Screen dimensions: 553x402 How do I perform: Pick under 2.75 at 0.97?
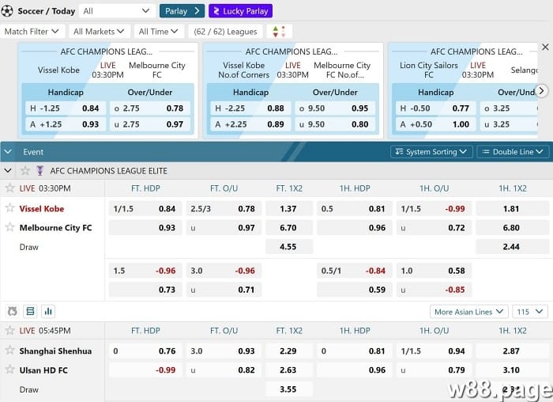coord(150,124)
